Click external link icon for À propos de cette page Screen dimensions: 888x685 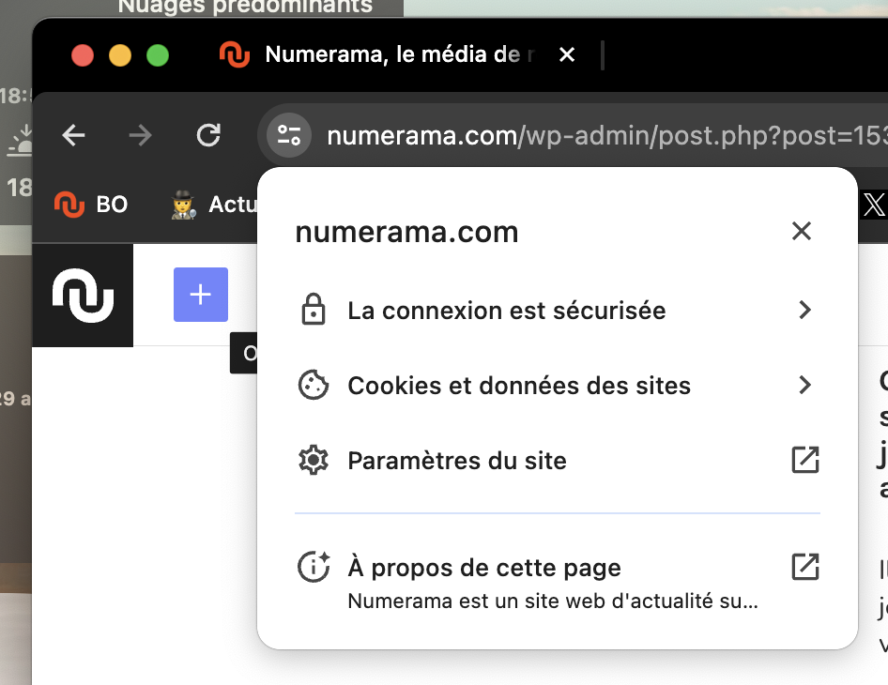coord(805,567)
